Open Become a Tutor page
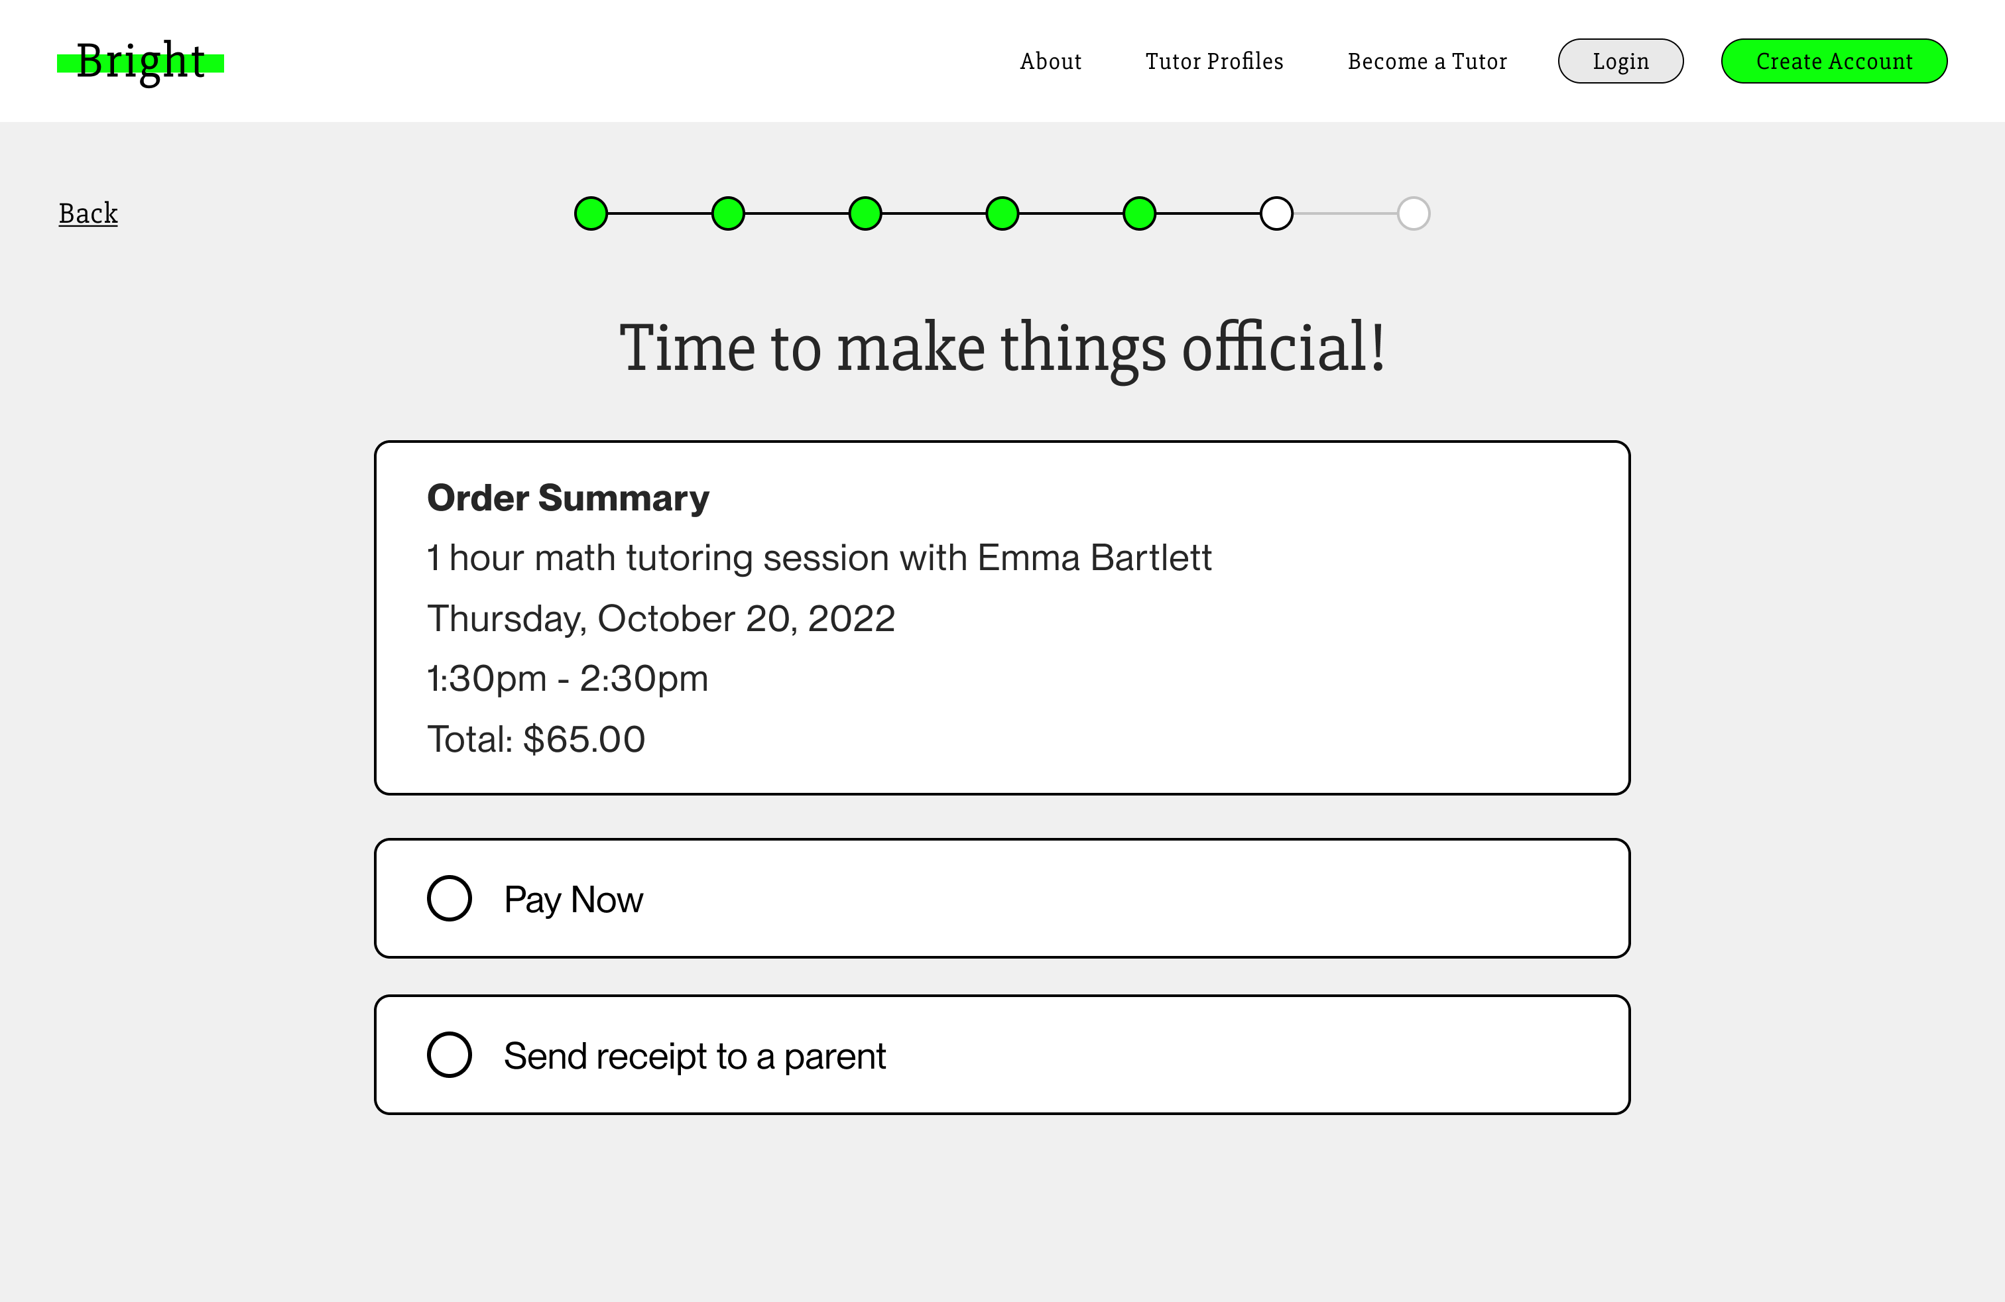Screen dimensions: 2005x1302 pyautogui.click(x=1427, y=62)
